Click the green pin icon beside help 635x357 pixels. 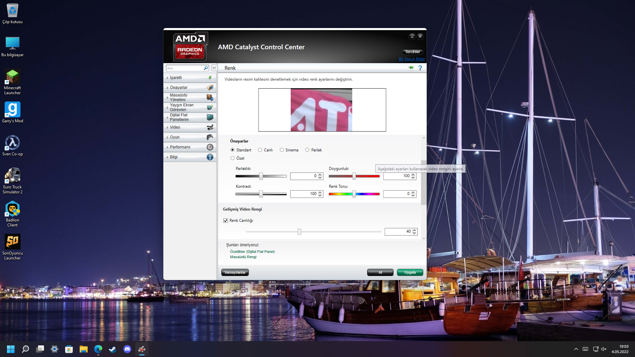(411, 68)
